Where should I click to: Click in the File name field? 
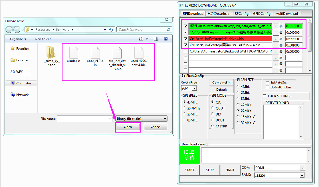pyautogui.click(x=82, y=119)
